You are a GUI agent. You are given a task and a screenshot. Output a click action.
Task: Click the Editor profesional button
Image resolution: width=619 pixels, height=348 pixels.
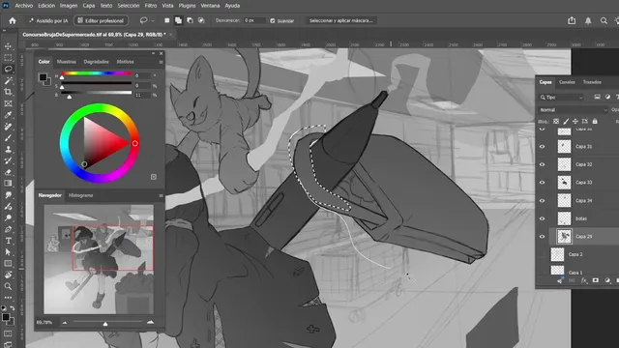[x=101, y=20]
